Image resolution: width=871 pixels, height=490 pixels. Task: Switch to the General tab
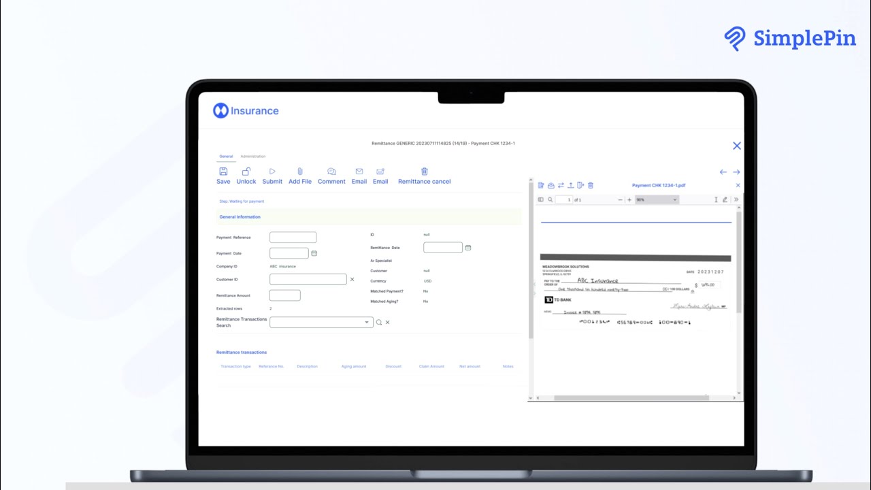[x=226, y=157]
